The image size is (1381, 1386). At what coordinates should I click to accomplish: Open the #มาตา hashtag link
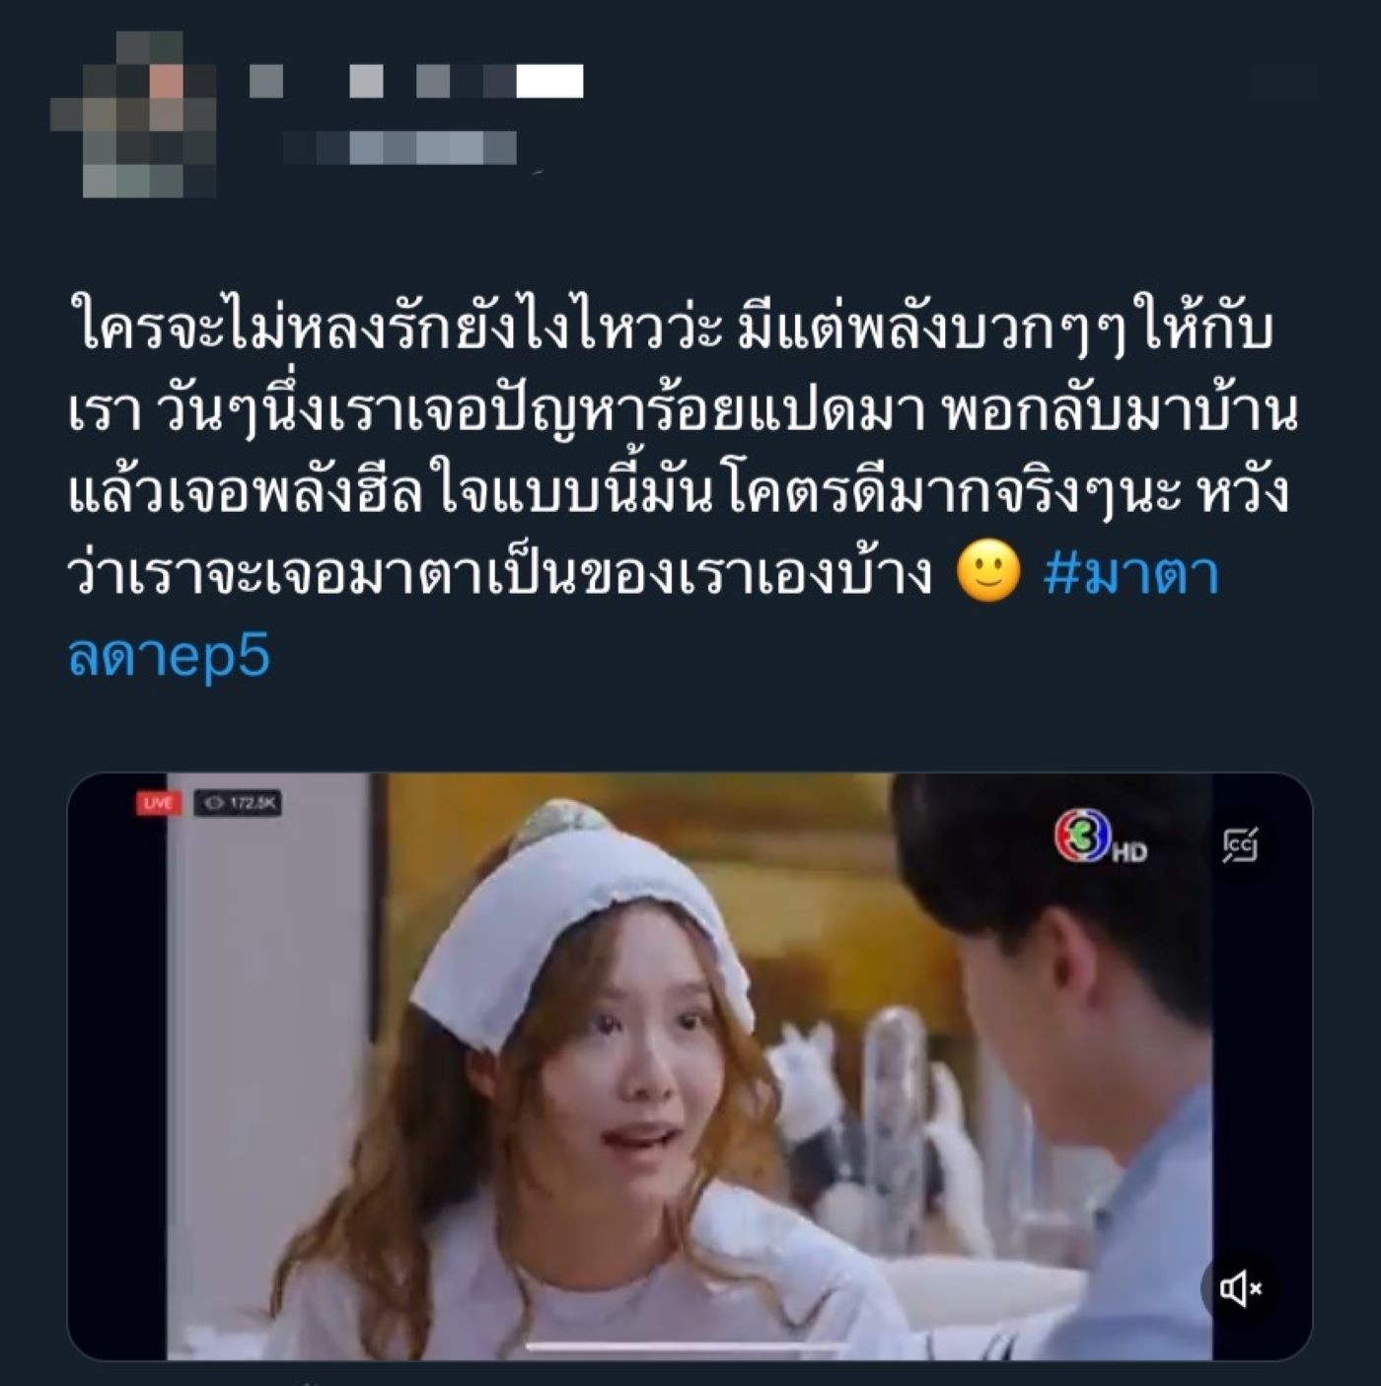pyautogui.click(x=1130, y=573)
